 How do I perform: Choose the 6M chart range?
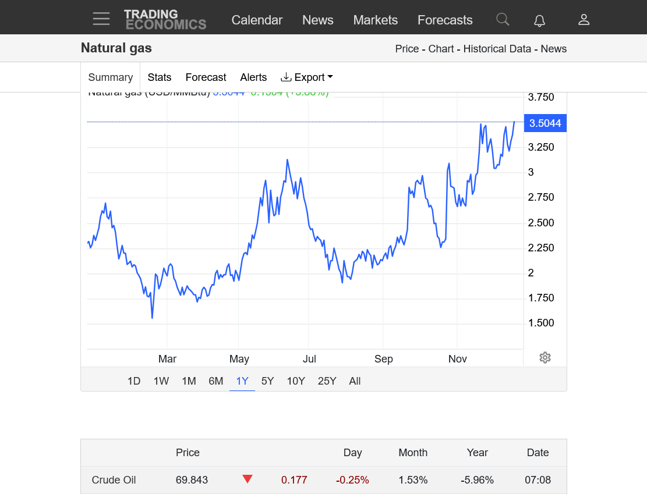[216, 381]
